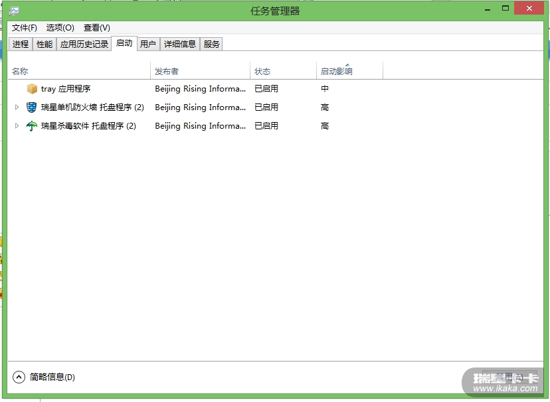Sort by the 状态 column header
Screen dimensions: 550x402
[x=284, y=71]
